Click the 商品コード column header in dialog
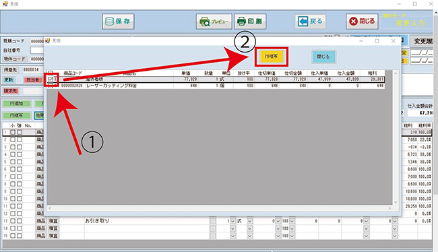 (73, 73)
